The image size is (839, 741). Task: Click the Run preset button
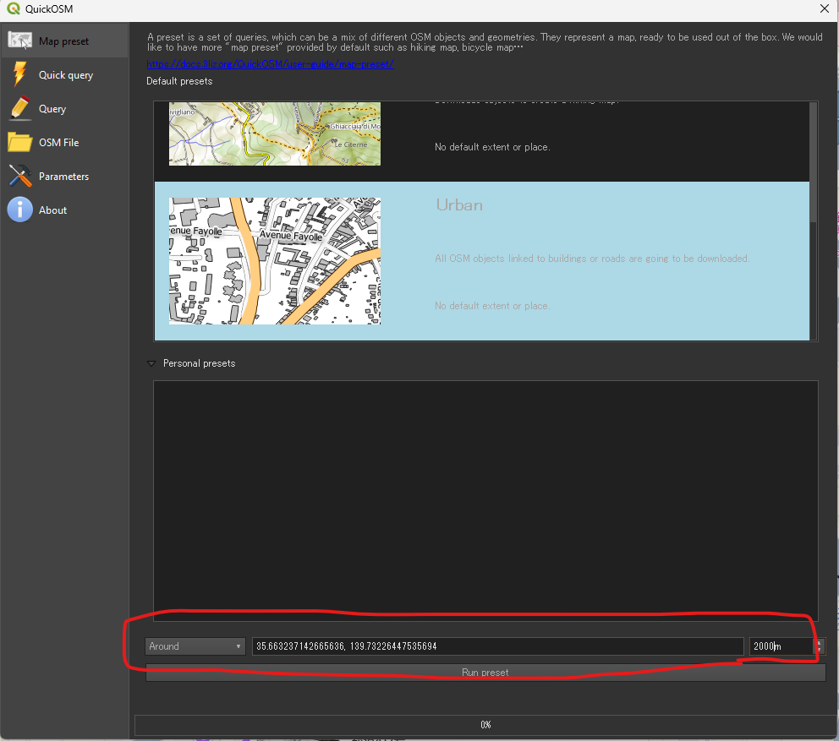point(485,673)
